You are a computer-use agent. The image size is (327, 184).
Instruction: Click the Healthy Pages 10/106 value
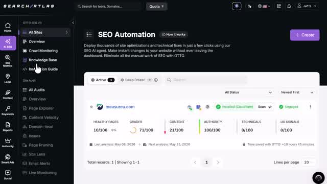(x=100, y=130)
